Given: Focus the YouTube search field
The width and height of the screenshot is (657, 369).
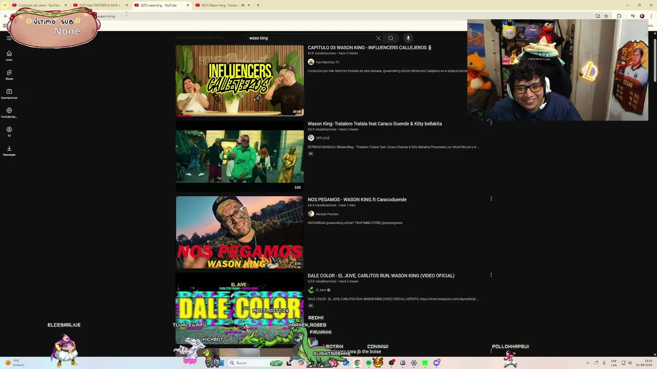Looking at the screenshot, I should coord(311,38).
